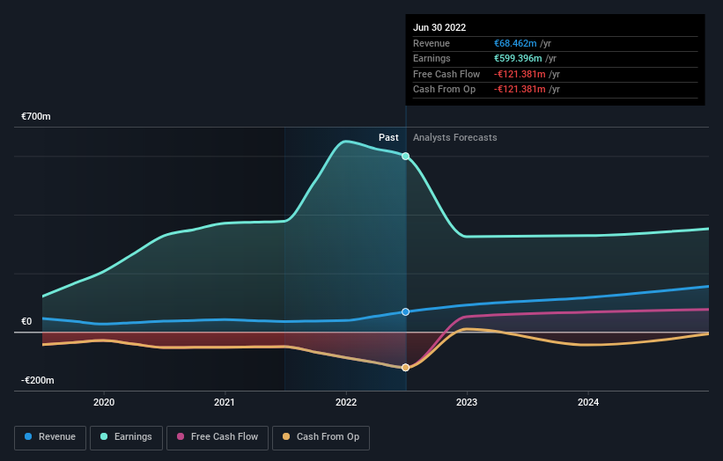This screenshot has width=723, height=461.
Task: Click the 'Revenue' row label in the tooltip
Action: (x=432, y=43)
